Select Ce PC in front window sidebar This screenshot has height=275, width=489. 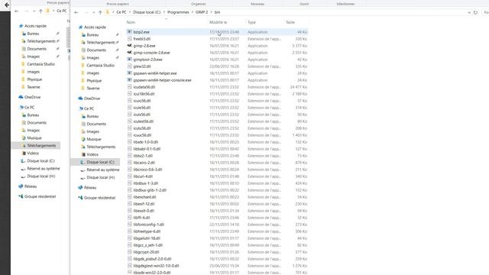pyautogui.click(x=89, y=108)
